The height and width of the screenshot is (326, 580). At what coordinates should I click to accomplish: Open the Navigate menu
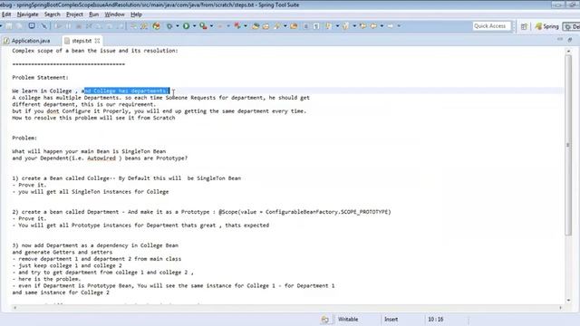[27, 14]
